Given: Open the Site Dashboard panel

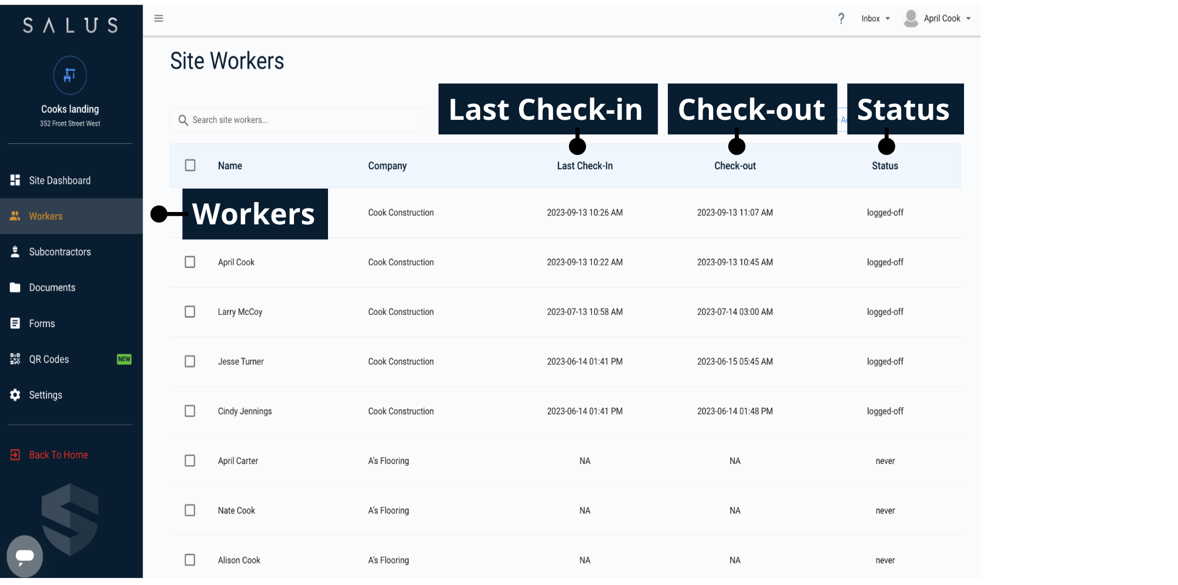Looking at the screenshot, I should pyautogui.click(x=15, y=180).
